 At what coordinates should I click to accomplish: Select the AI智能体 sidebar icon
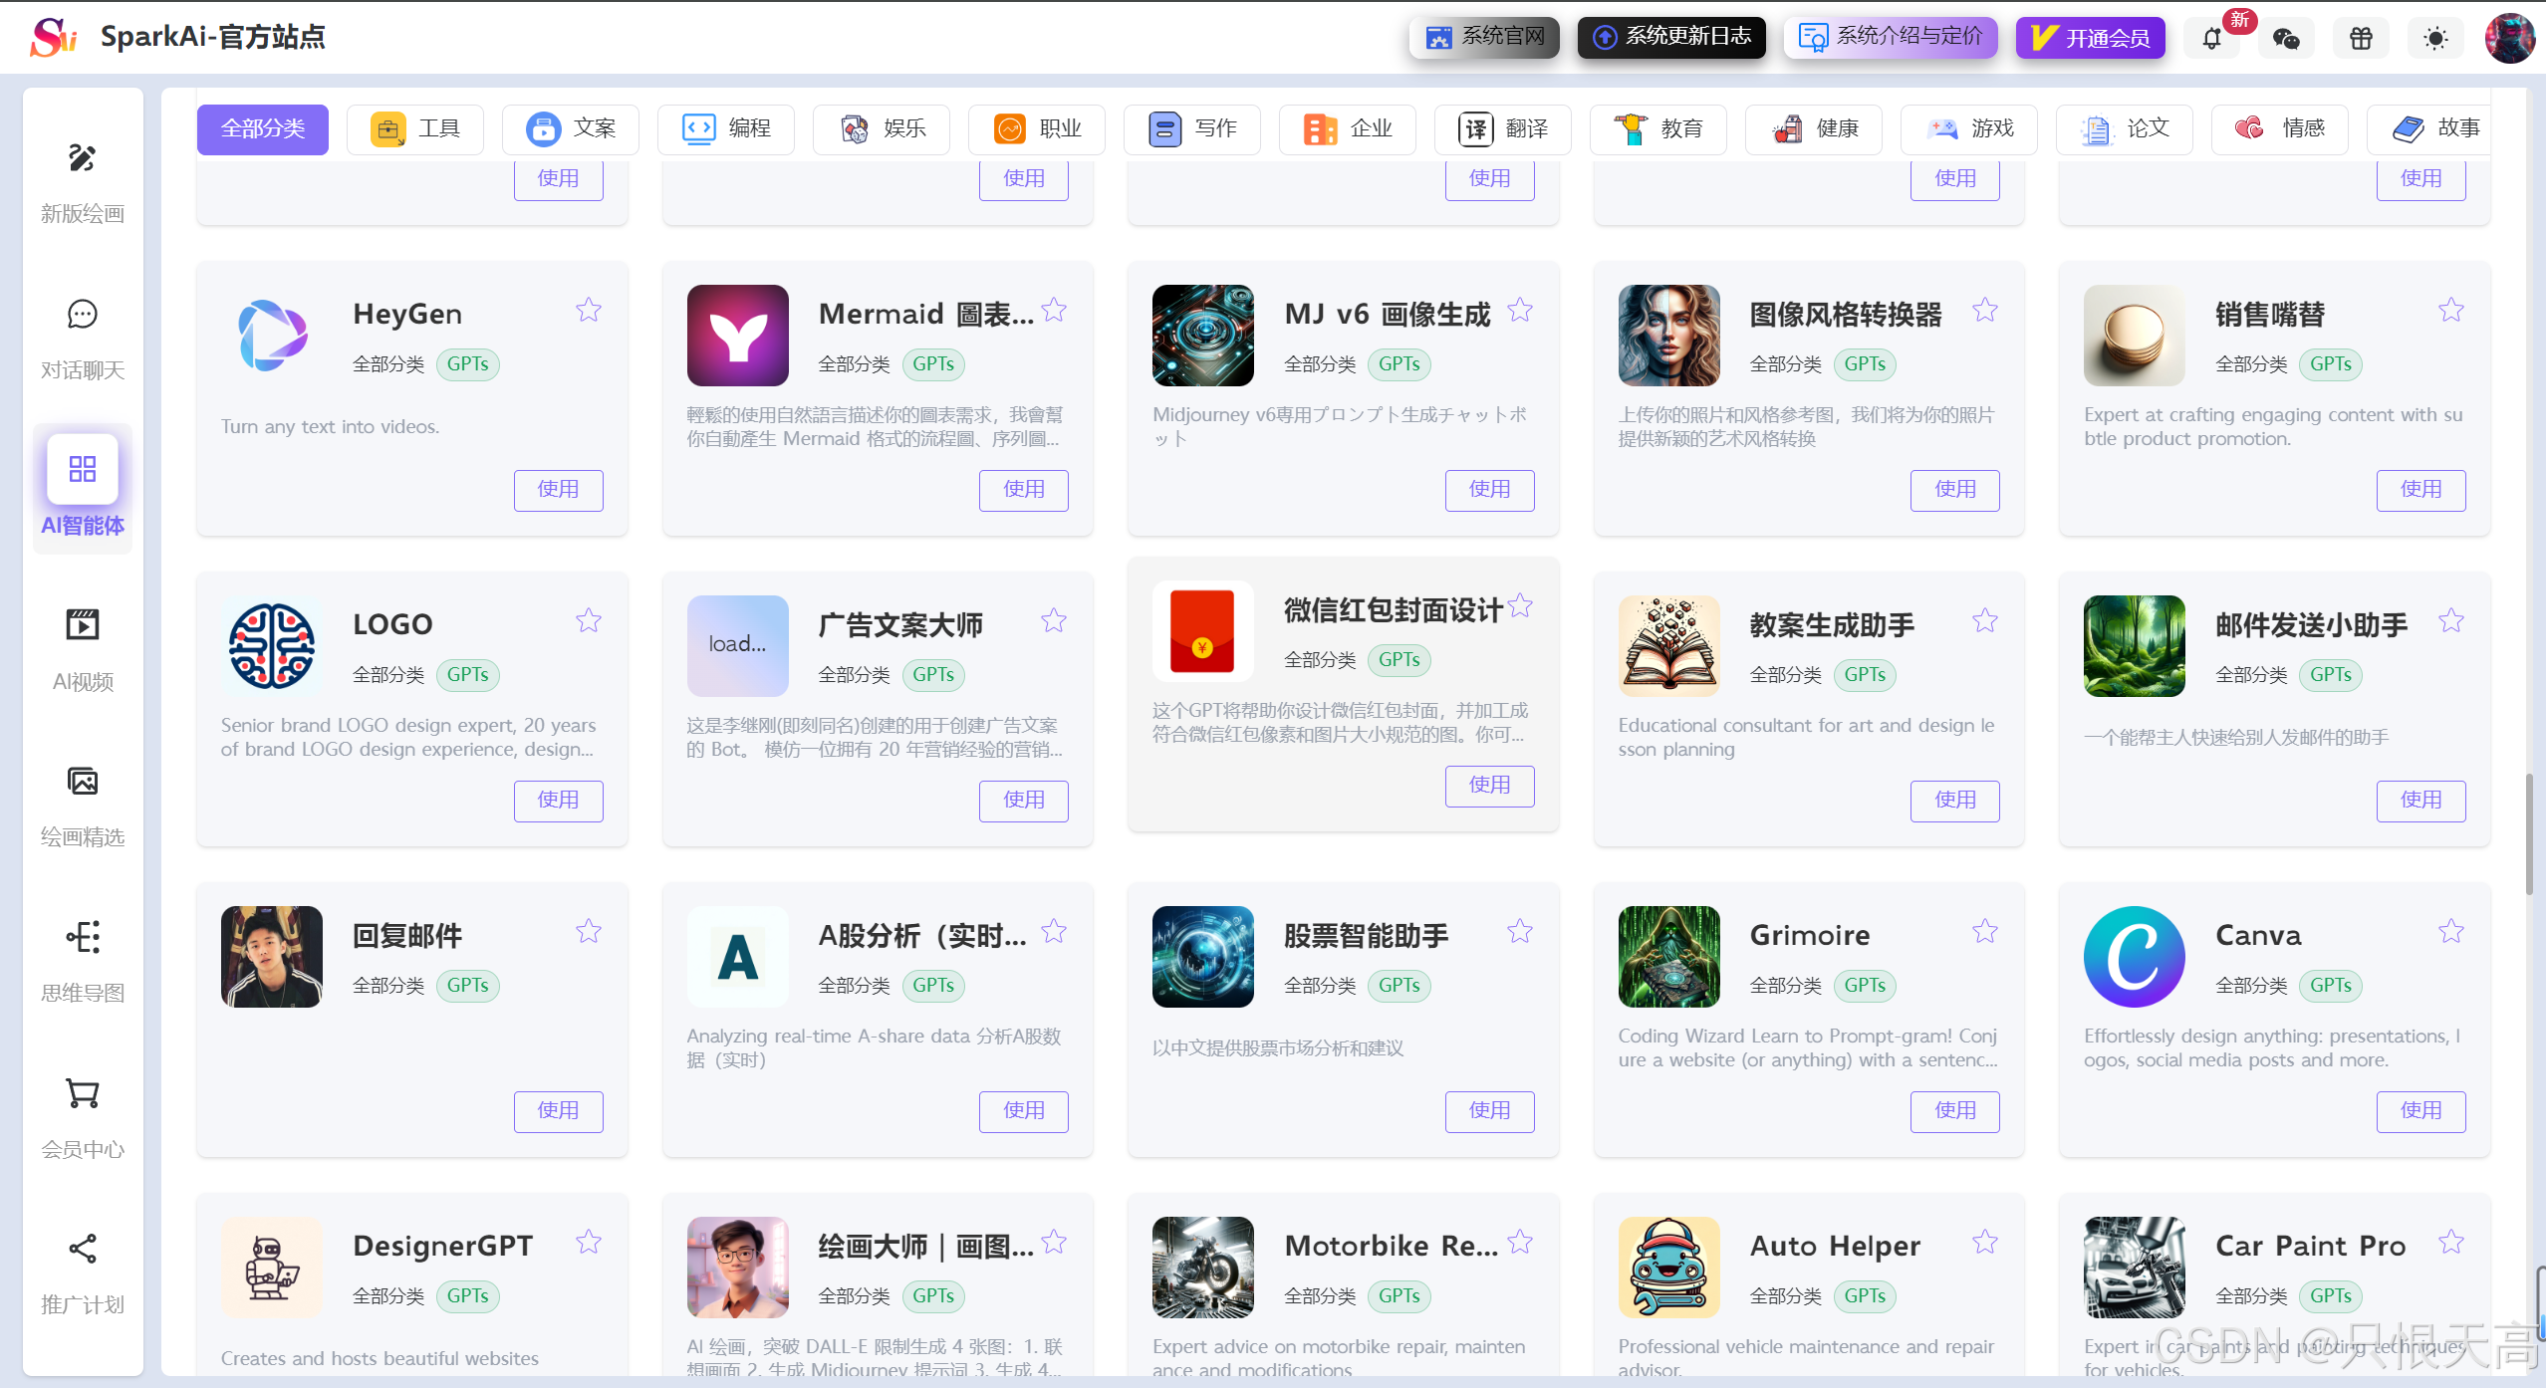(83, 469)
